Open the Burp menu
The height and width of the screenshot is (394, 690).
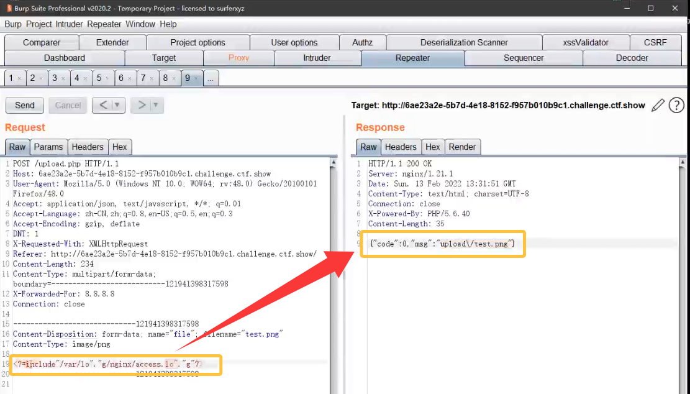point(13,24)
